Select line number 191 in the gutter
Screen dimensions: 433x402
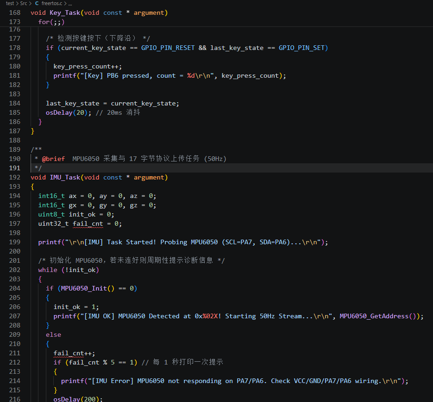(15, 168)
